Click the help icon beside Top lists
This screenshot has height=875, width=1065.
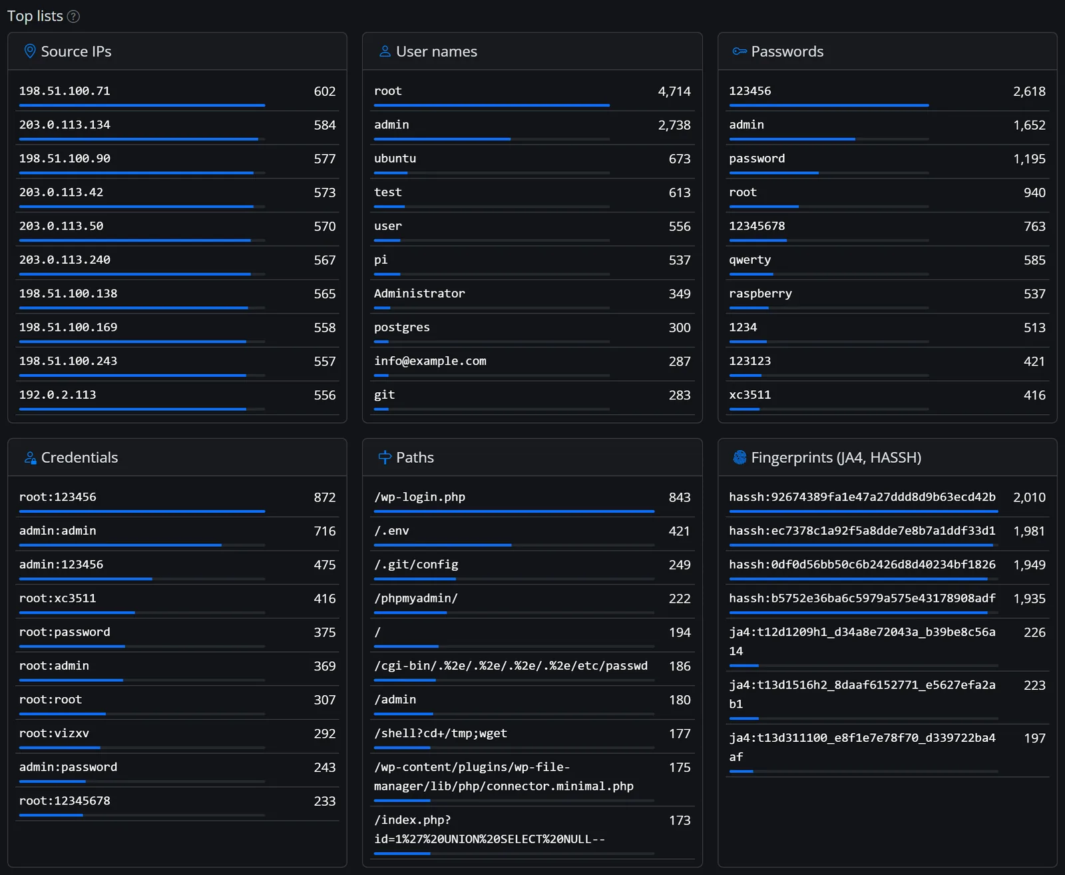tap(74, 17)
